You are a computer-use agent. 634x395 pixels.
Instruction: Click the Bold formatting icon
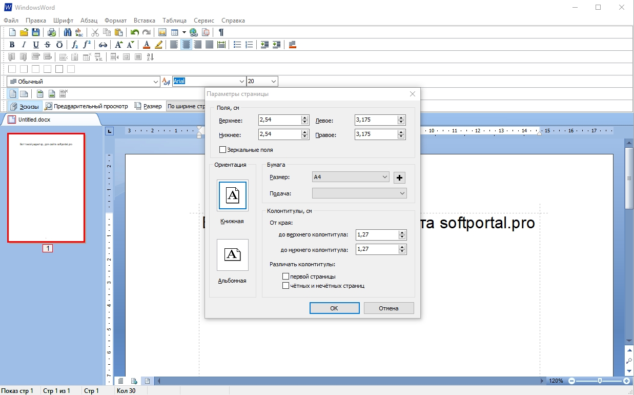pyautogui.click(x=12, y=45)
